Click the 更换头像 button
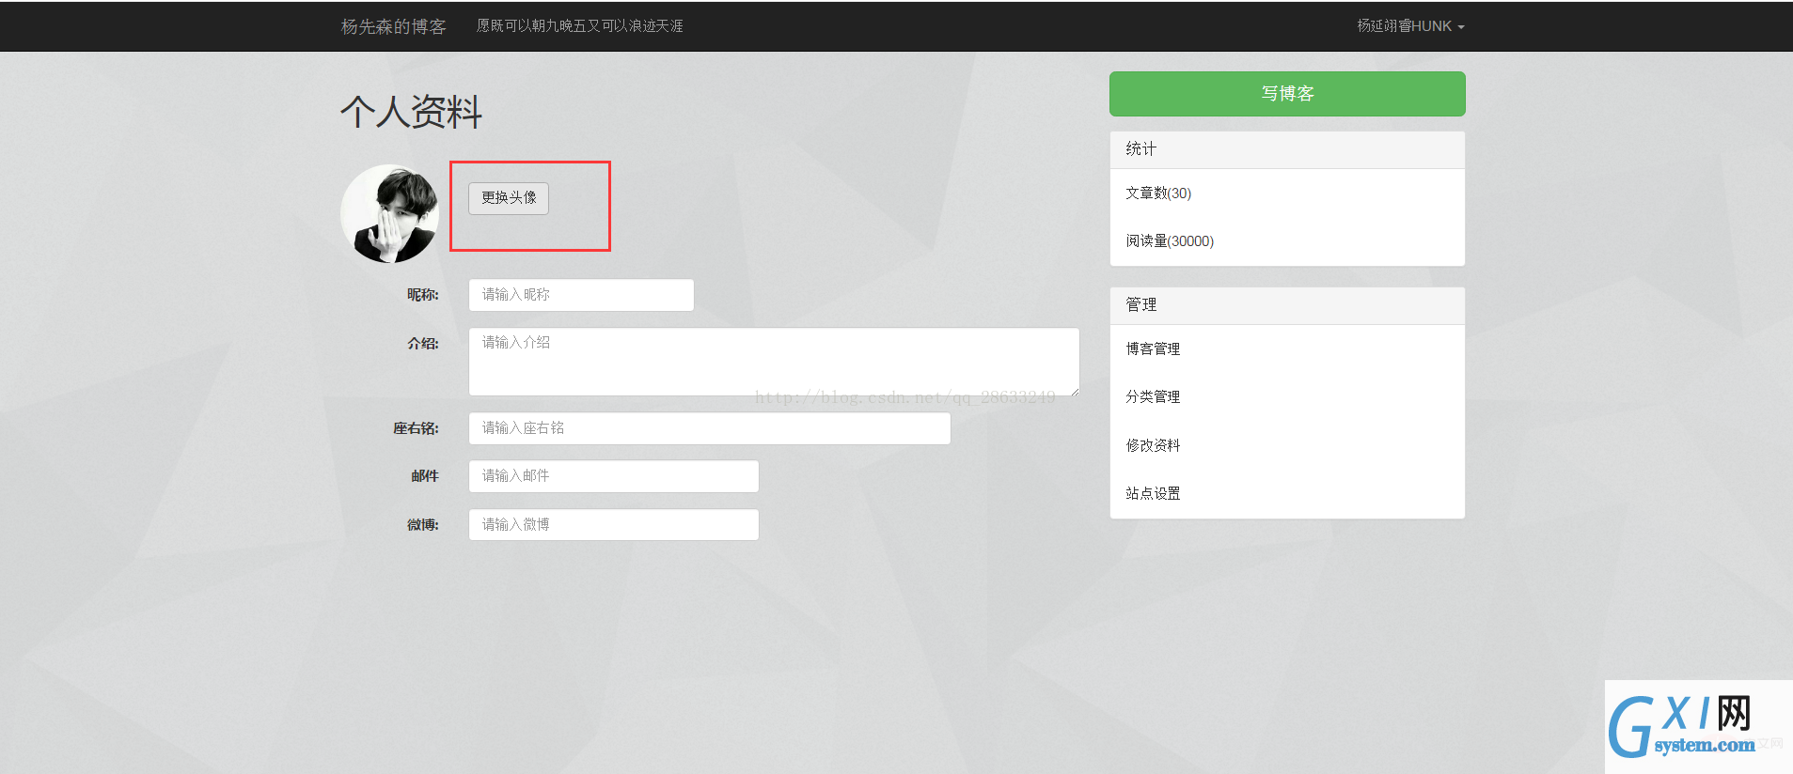 coord(509,198)
